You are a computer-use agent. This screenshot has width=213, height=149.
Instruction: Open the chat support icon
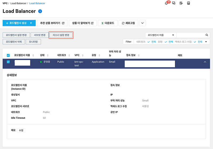[x=174, y=3]
